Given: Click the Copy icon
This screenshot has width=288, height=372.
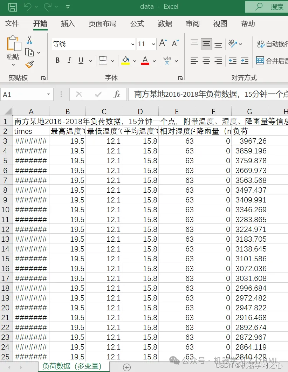Looking at the screenshot, I should tap(29, 53).
